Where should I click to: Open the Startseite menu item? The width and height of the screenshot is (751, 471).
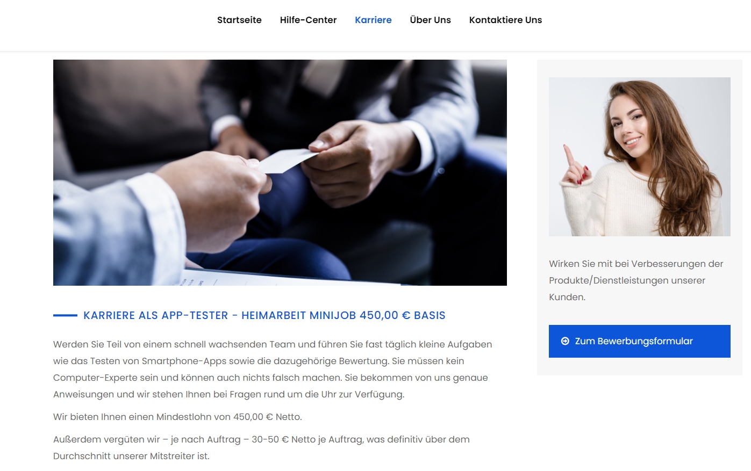[x=239, y=20]
